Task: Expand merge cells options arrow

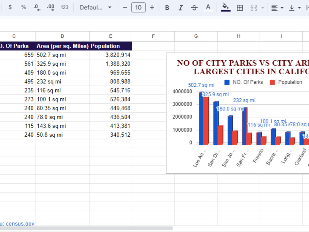Action: click(262, 8)
